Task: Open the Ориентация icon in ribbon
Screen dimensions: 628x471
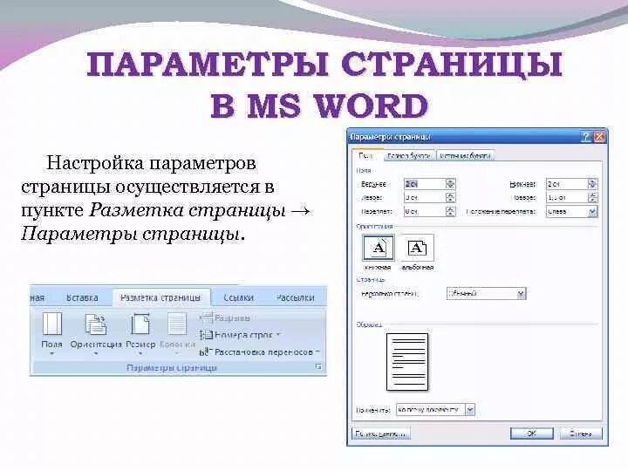Action: coord(96,324)
